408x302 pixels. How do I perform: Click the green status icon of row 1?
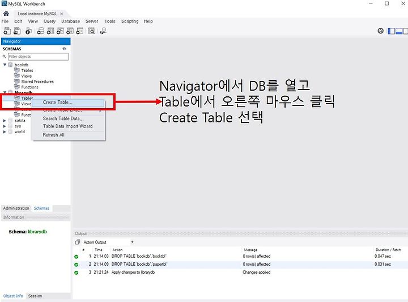(x=76, y=257)
